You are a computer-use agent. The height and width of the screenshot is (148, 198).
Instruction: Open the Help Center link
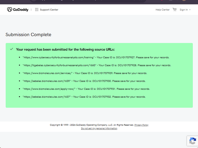(162, 9)
